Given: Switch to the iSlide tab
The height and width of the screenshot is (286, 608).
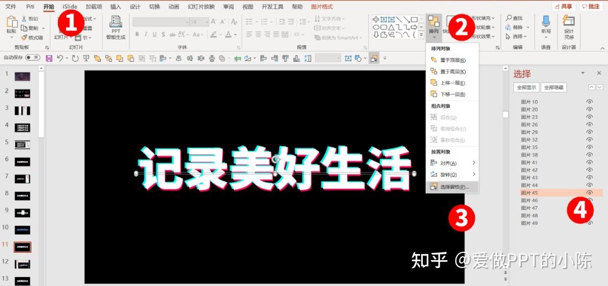Looking at the screenshot, I should coord(70,7).
